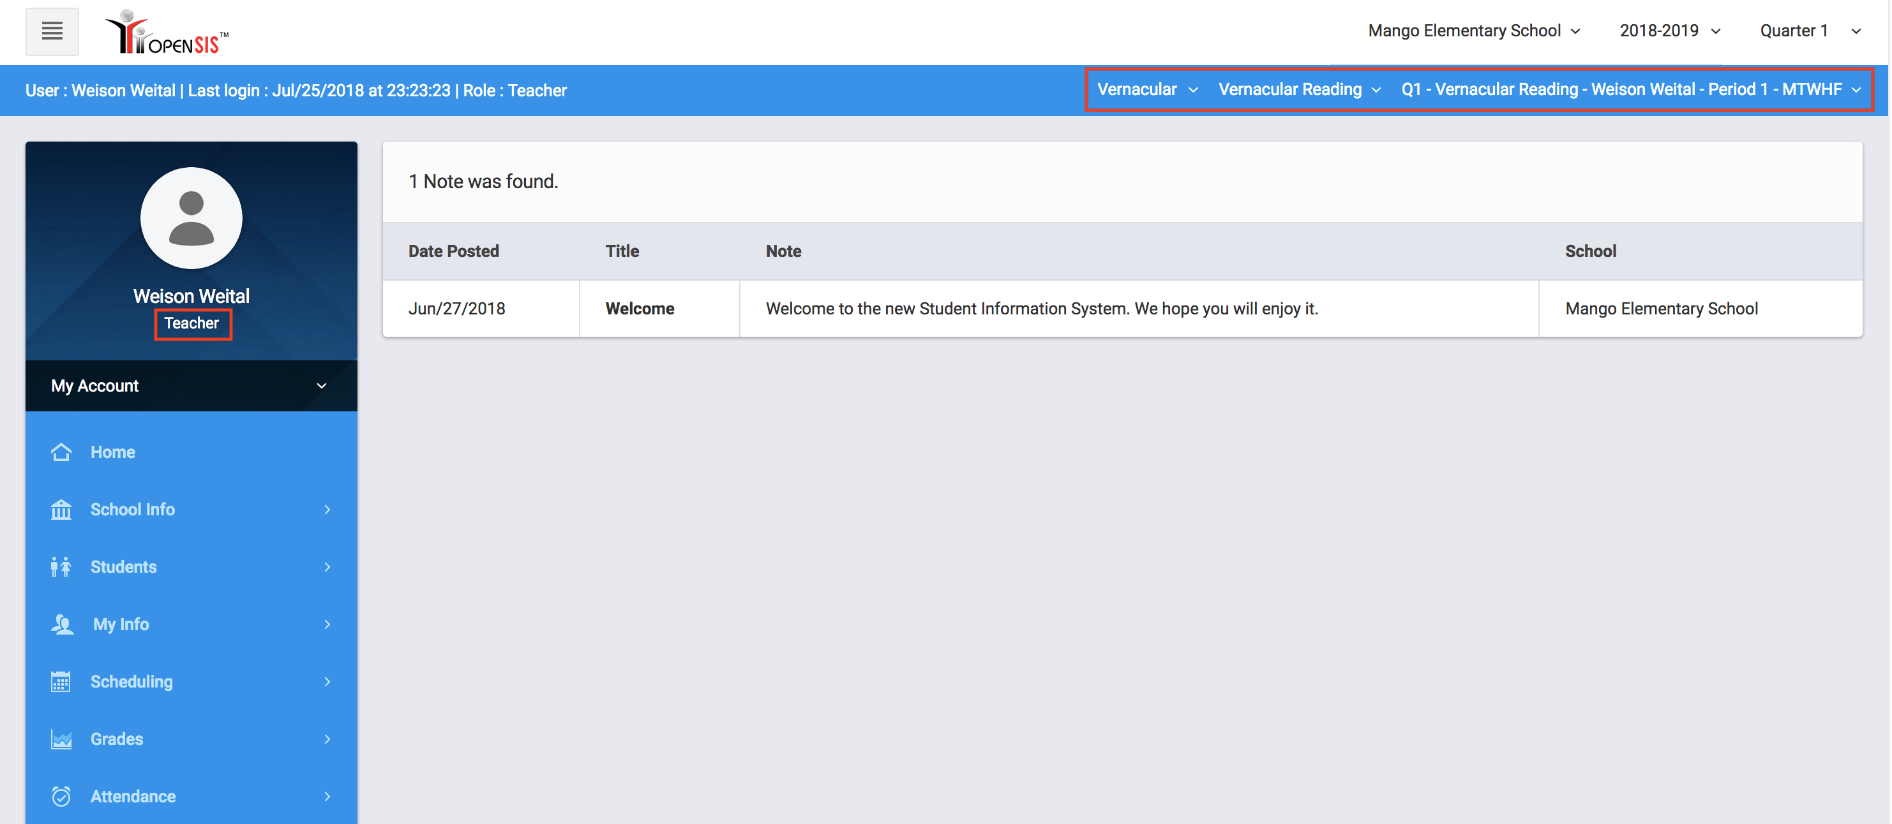The image size is (1892, 824).
Task: Click the Grades chart icon
Action: (61, 739)
